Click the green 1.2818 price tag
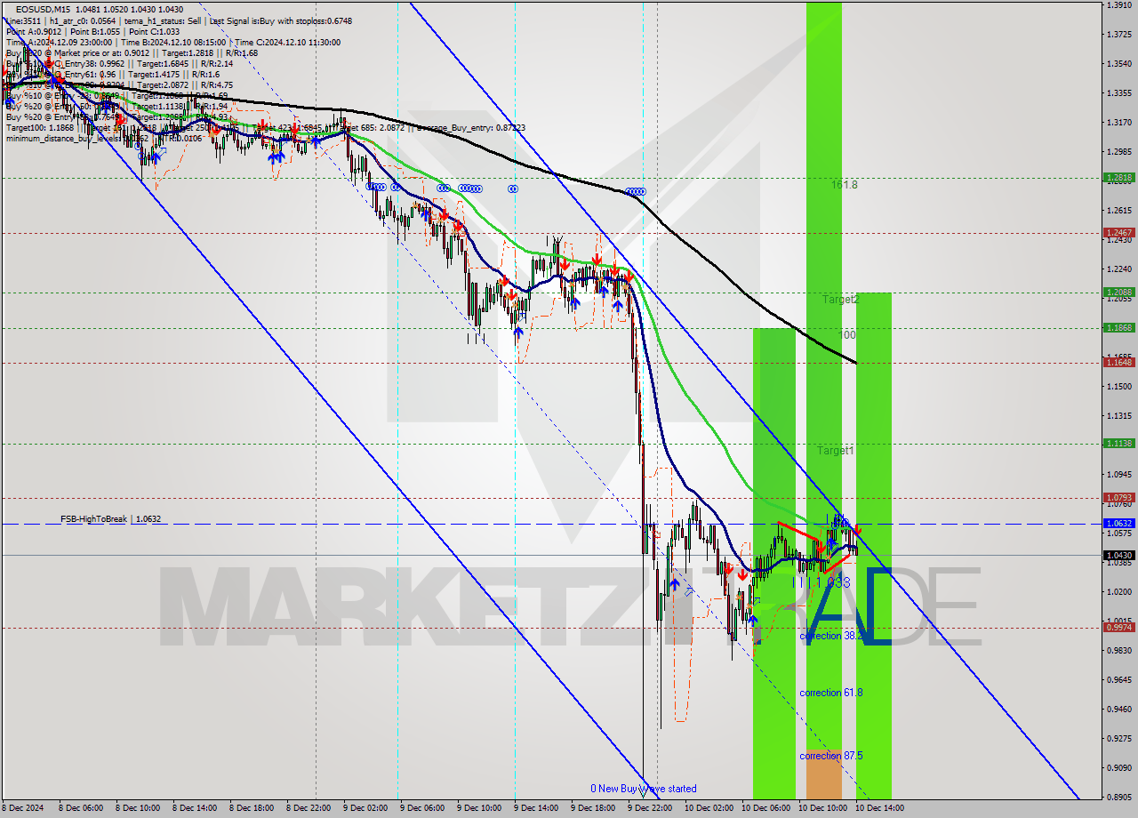Screen dimensions: 1138x818 tap(1118, 178)
